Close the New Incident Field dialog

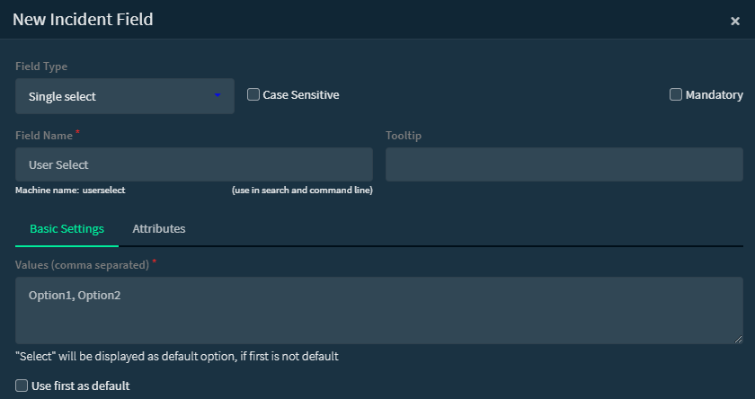click(735, 21)
